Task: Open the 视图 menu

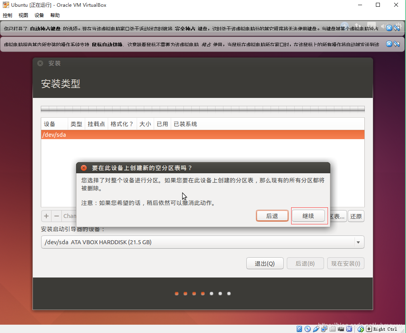Action: [23, 15]
